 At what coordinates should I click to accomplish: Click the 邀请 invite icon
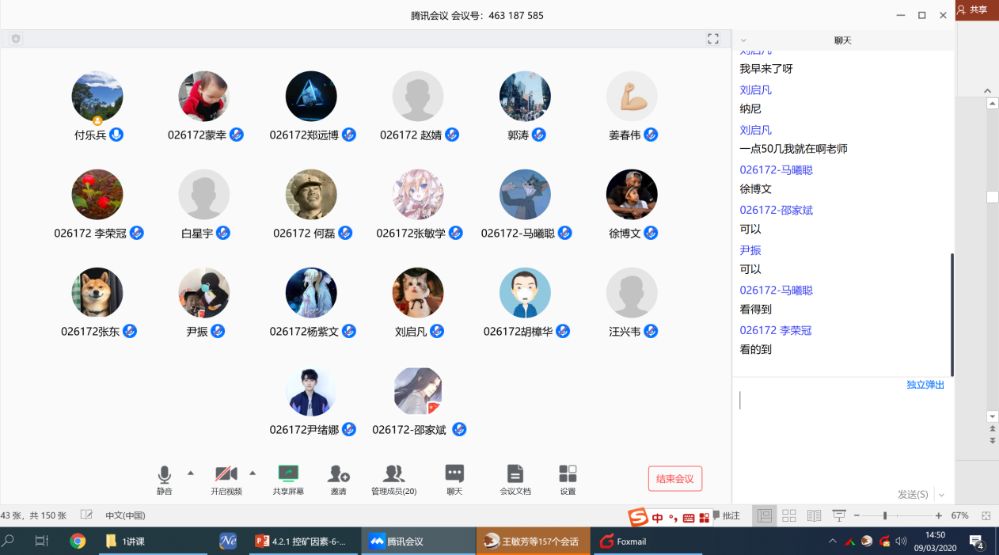(339, 475)
